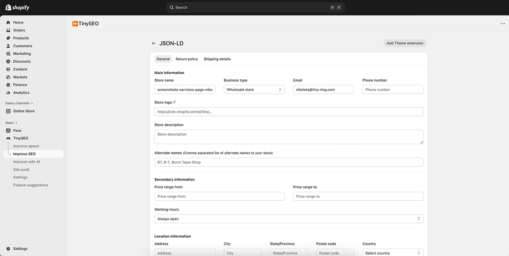Click the Store description textarea
Screen dimensions: 509x256
tap(289, 137)
